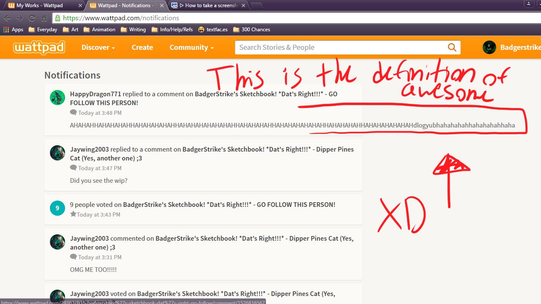Click HappyDragon771's avatar

tap(57, 98)
